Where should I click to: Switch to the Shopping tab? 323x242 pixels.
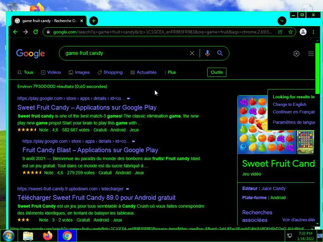click(110, 72)
